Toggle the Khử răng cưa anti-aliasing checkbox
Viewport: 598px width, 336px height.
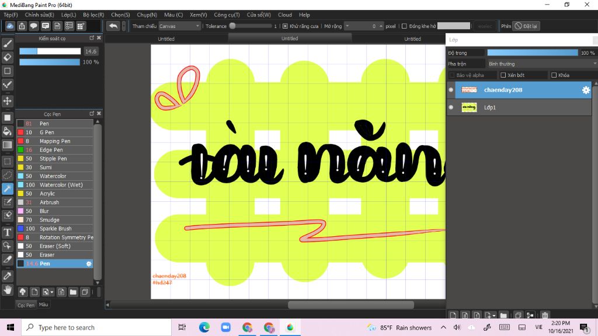coord(285,26)
